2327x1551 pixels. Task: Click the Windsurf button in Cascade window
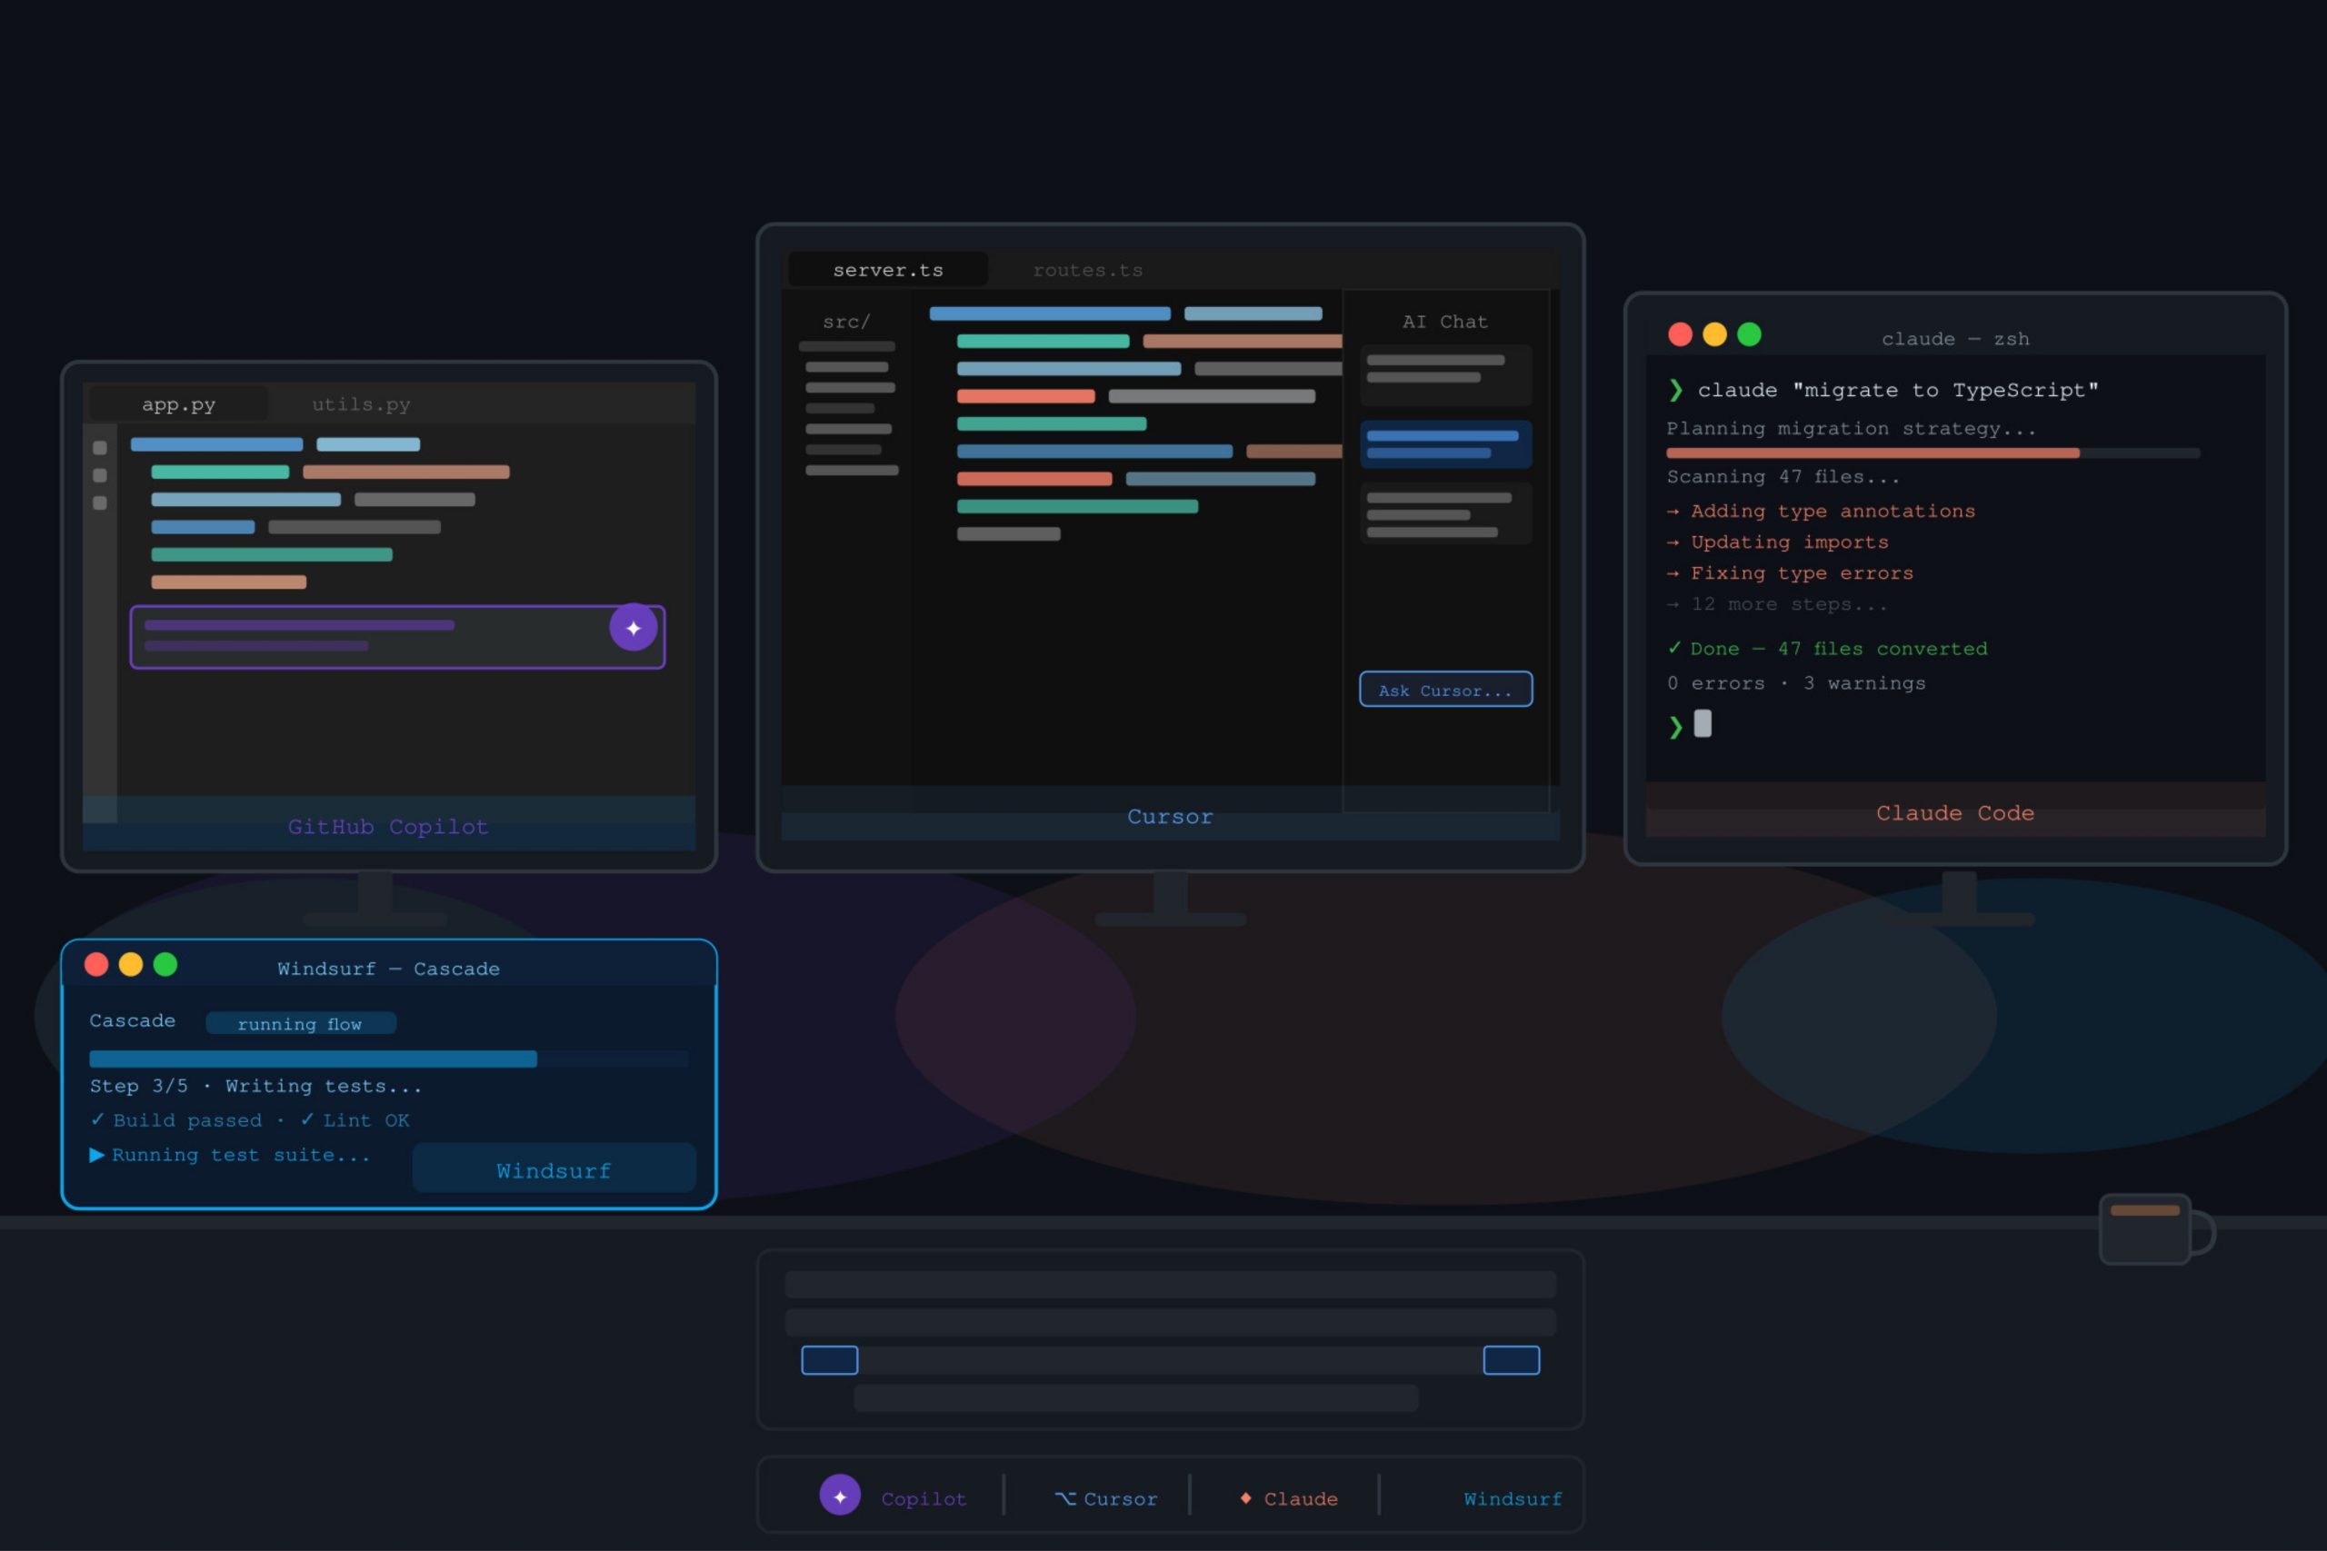pos(554,1168)
